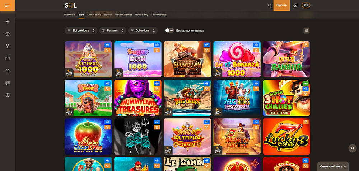Image resolution: width=359 pixels, height=171 pixels.
Task: Open the chat message sidebar icon
Action: click(8, 83)
